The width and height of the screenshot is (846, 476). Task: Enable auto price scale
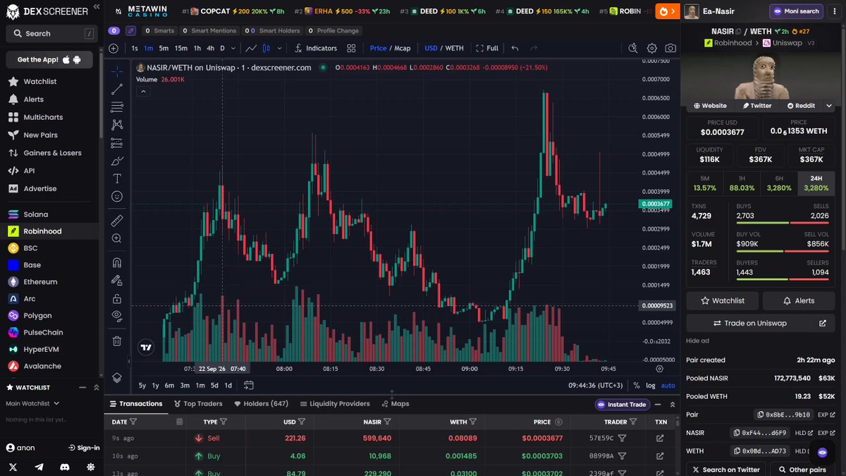(668, 385)
